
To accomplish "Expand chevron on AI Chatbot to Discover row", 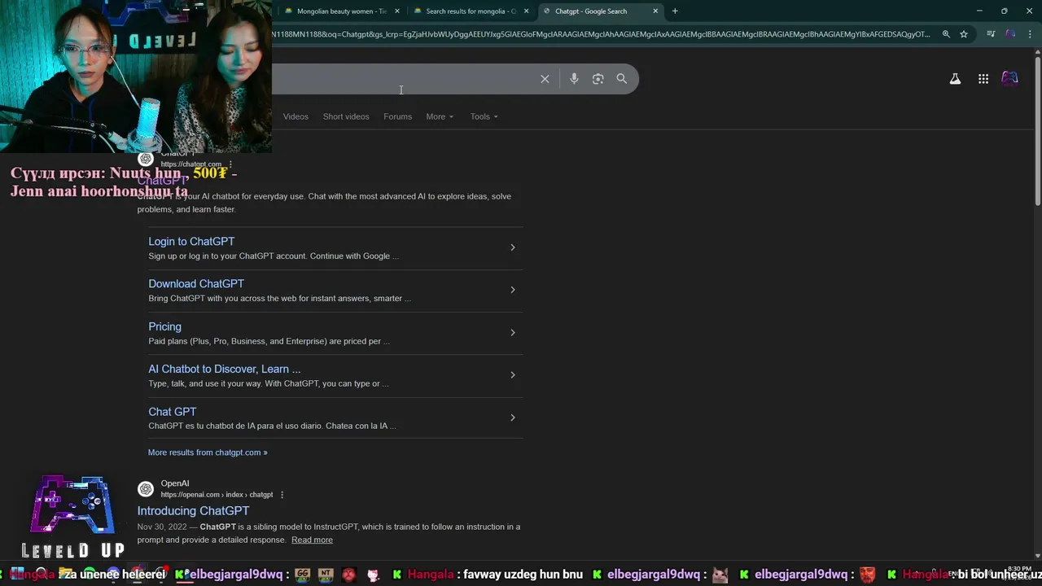I will [512, 375].
